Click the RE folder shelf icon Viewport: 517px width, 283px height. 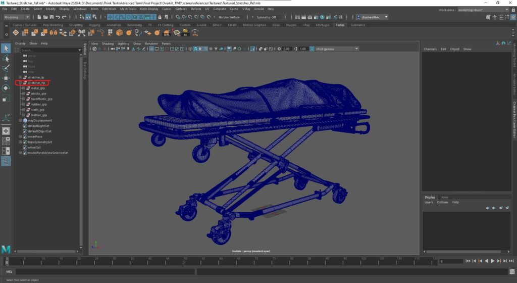(185, 33)
